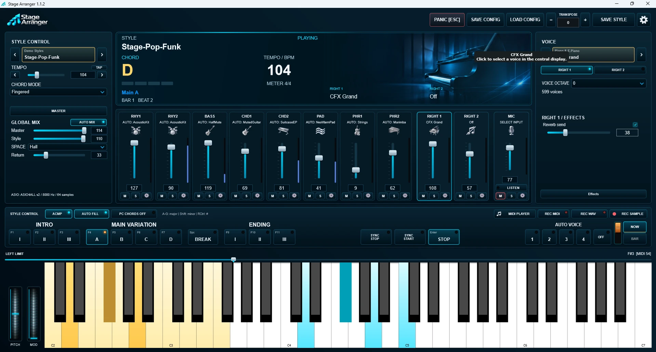656x352 pixels.
Task: Open MIC channel settings gear
Action: 522,196
